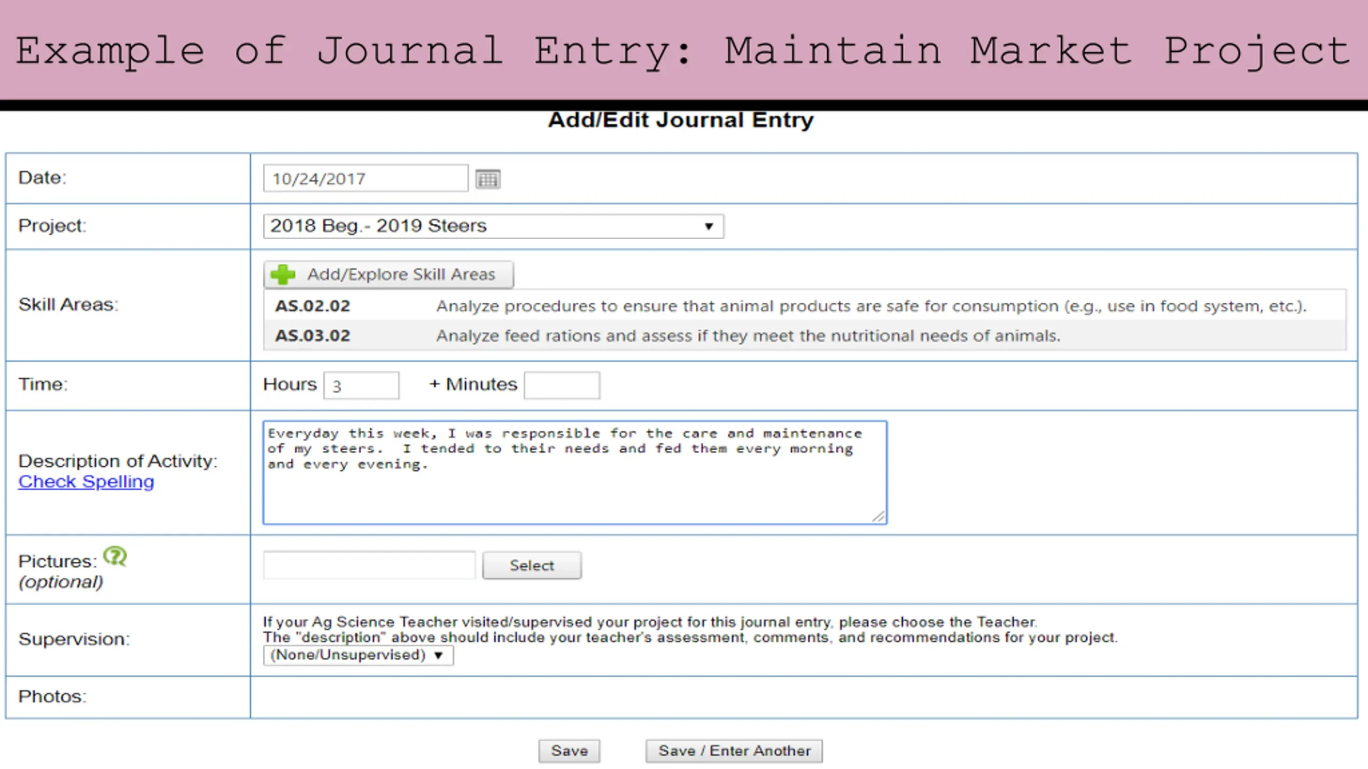Open the Supervision None/Unsupervised dropdown
Screen dimensions: 1368x769
pos(358,655)
